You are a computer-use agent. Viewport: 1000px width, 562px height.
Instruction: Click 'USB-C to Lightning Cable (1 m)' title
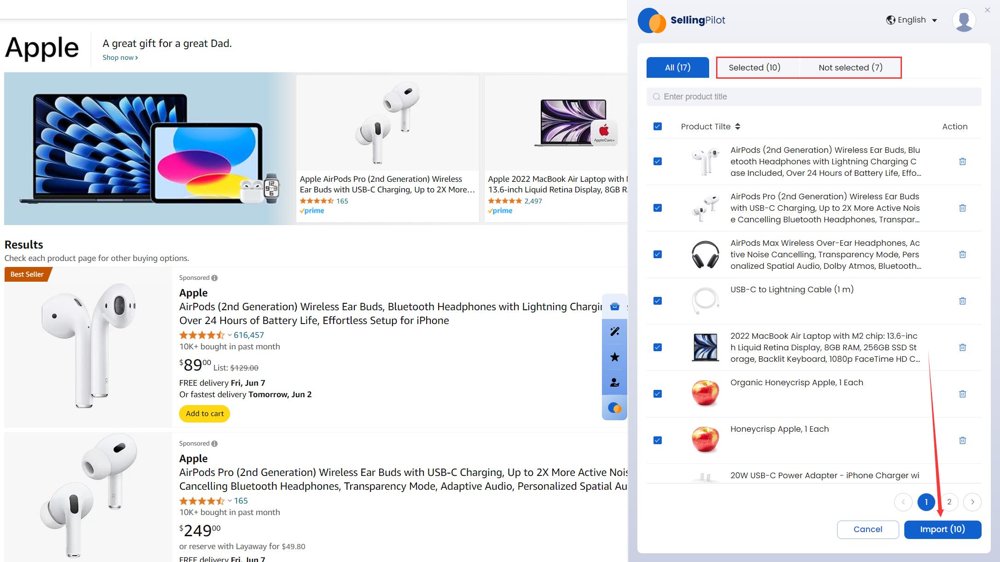click(792, 290)
